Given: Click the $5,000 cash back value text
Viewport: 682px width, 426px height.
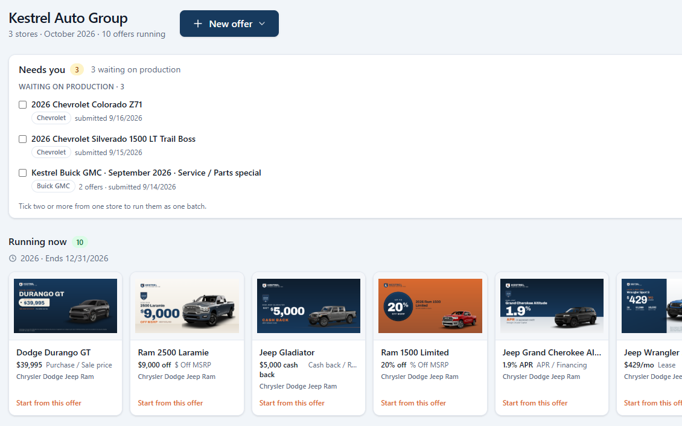Looking at the screenshot, I should click(x=278, y=370).
